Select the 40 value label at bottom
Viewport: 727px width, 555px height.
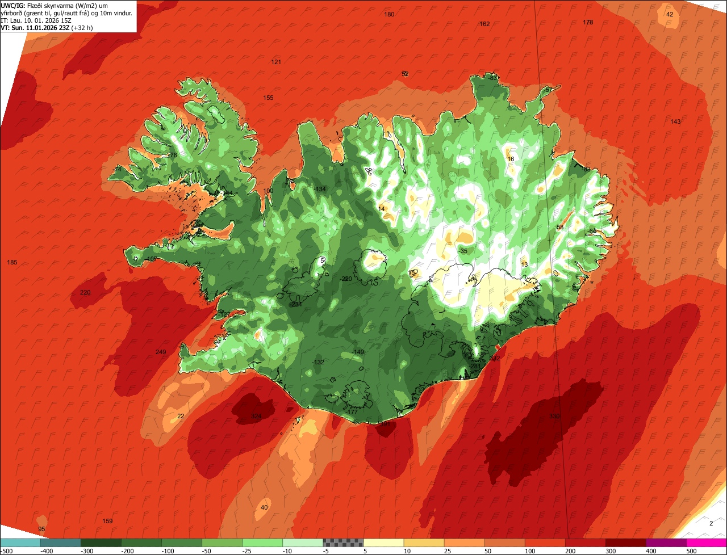[264, 507]
